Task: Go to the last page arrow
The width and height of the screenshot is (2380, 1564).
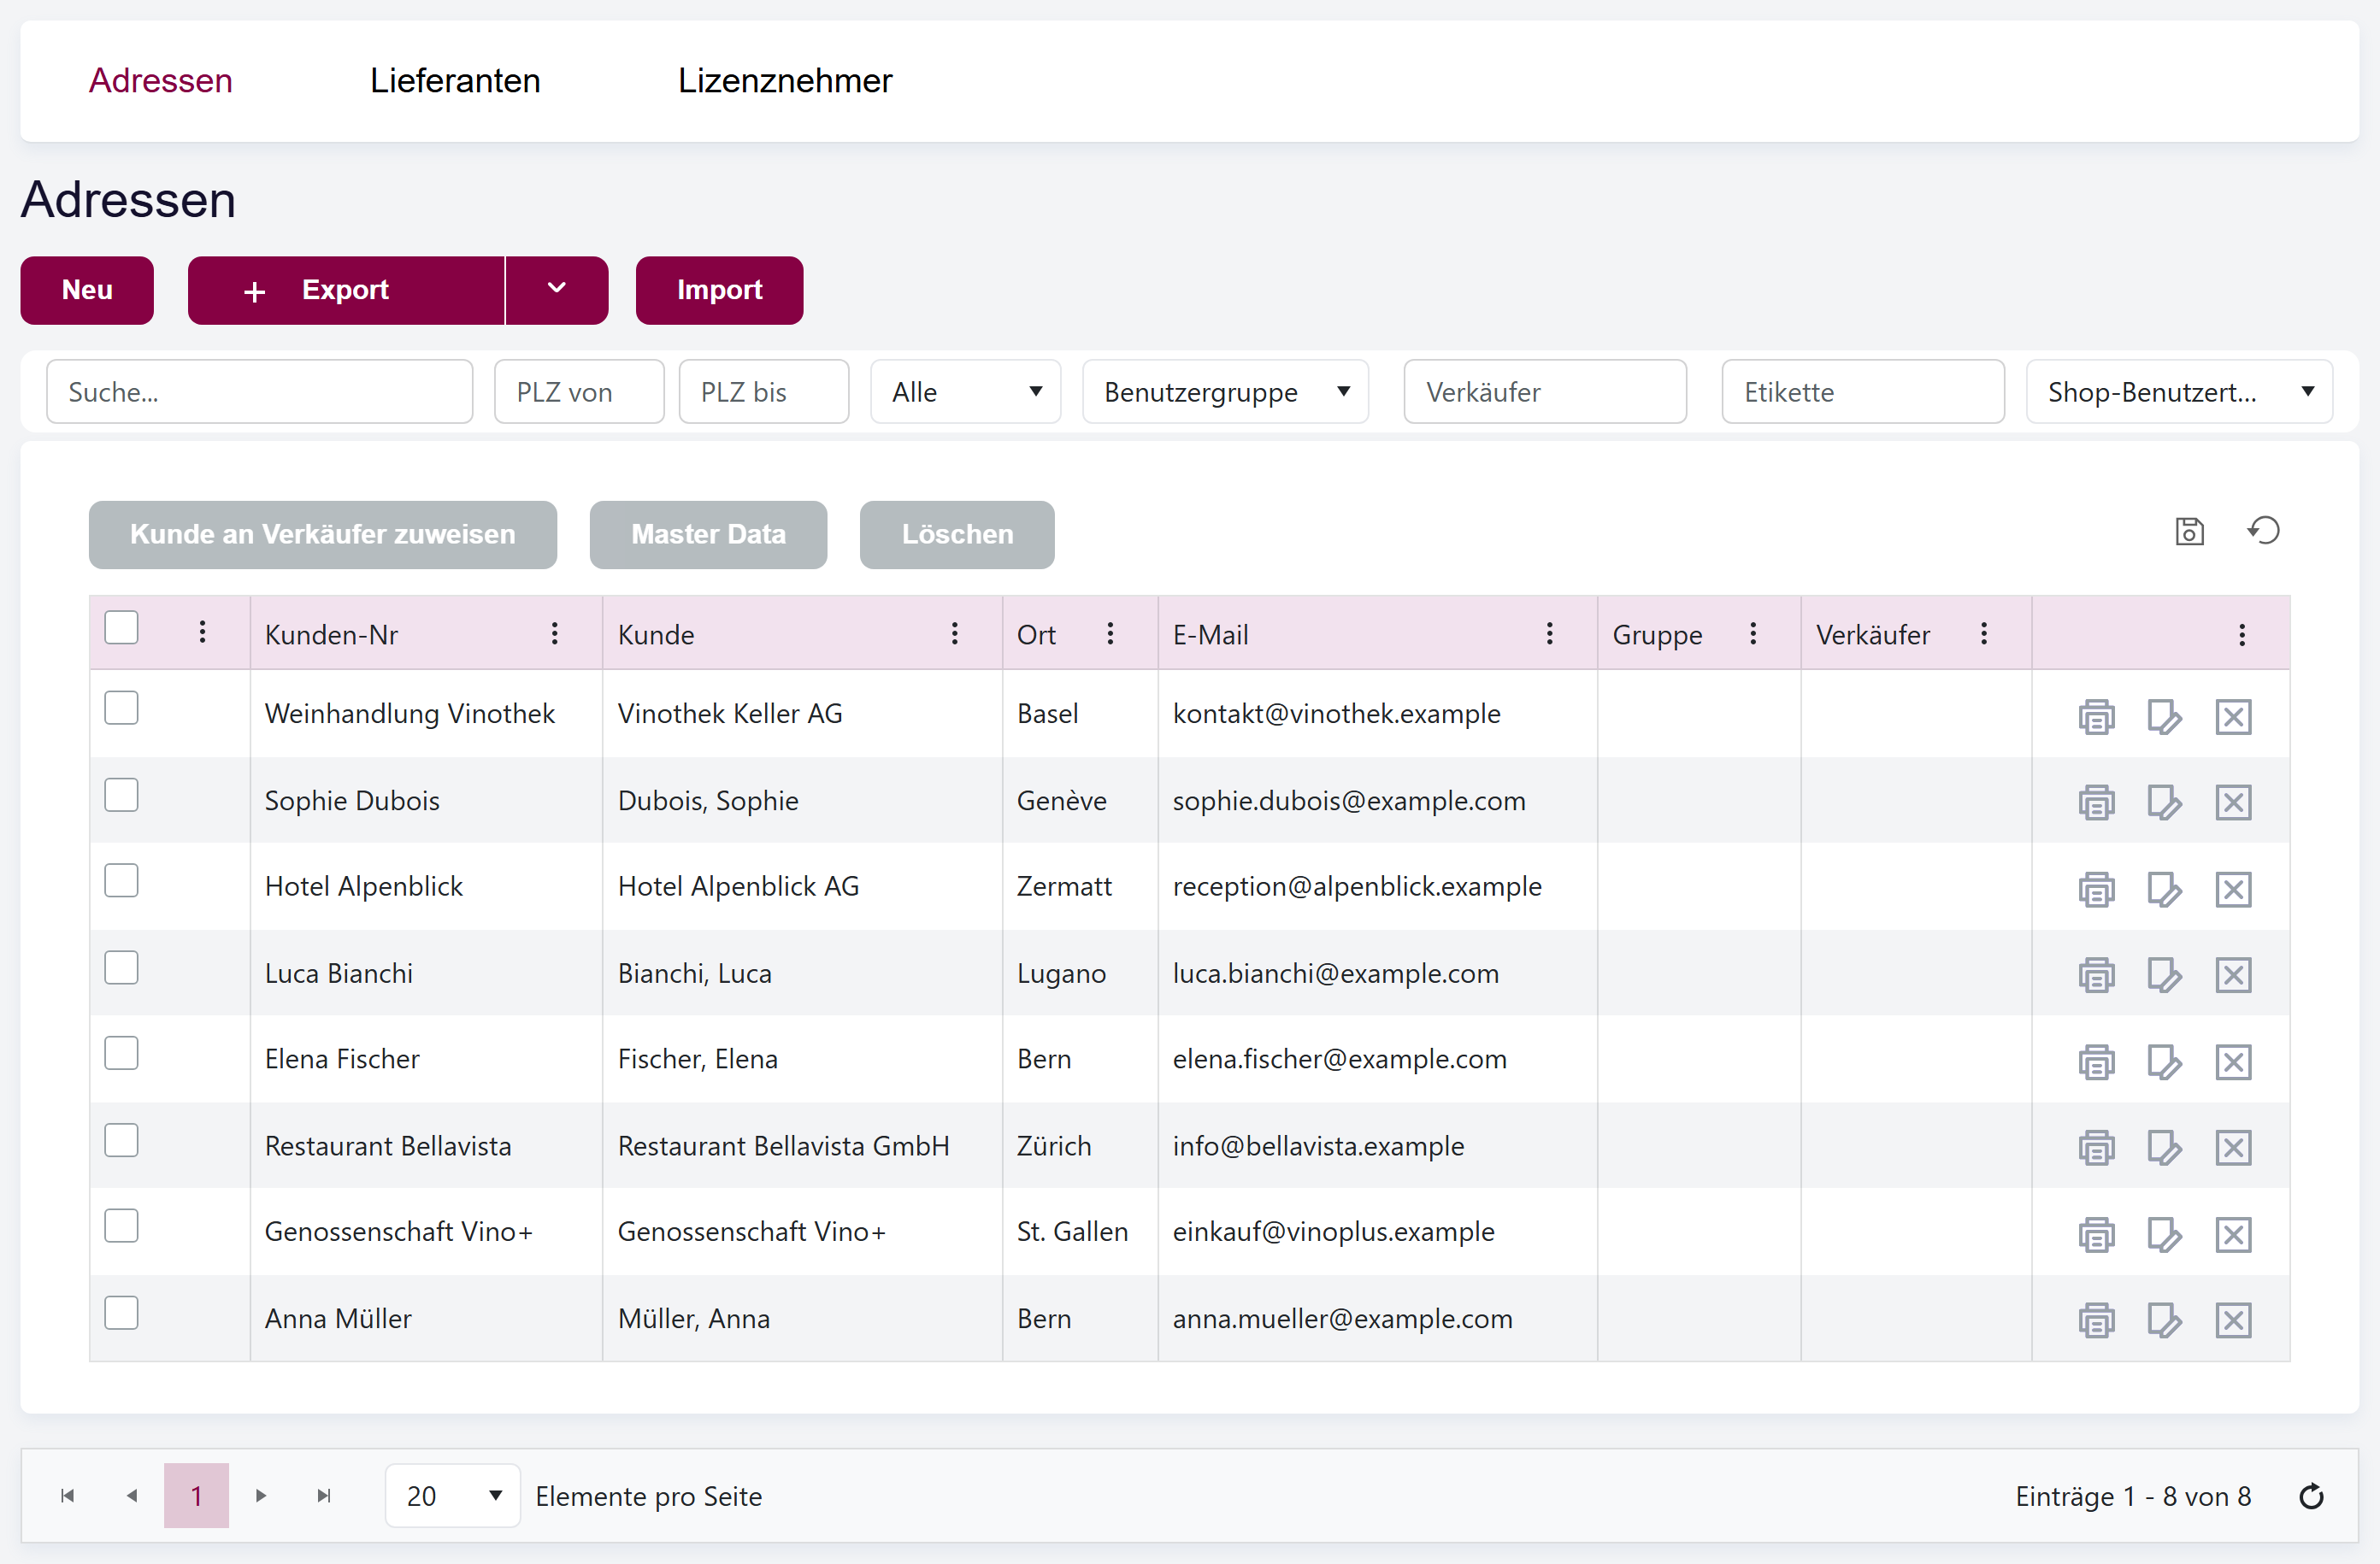Action: coord(324,1496)
